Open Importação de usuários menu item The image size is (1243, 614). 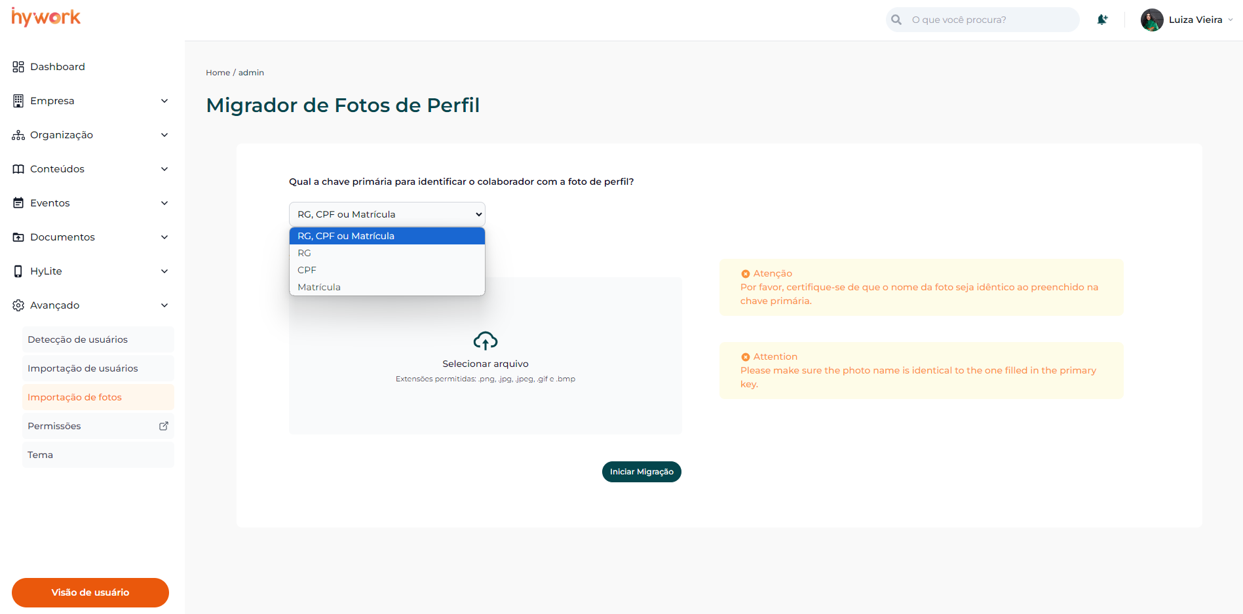(x=83, y=368)
